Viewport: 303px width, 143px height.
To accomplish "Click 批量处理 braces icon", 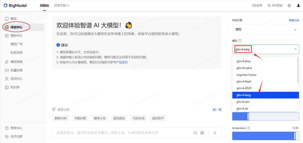I will (x=7, y=70).
